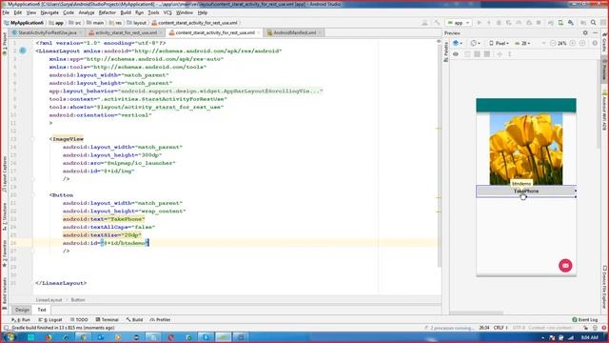The height and width of the screenshot is (343, 609).
Task: Open the Terminal tool window
Action: click(x=108, y=320)
